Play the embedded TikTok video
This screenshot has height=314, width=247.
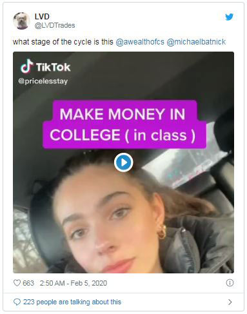coord(123,162)
